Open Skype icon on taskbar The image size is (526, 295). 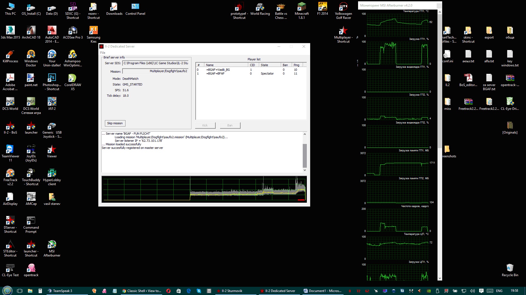tap(199, 291)
